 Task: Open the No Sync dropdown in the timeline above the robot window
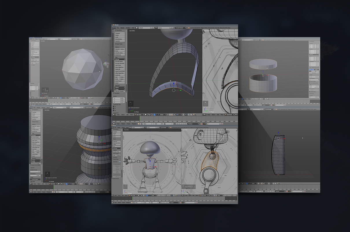click(194, 124)
